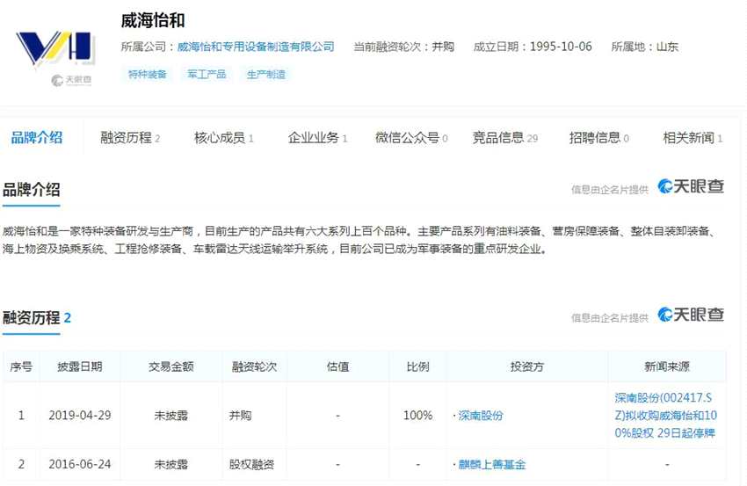747x486 pixels.
Task: Select the 2016-06-24 date cell
Action: (x=80, y=464)
